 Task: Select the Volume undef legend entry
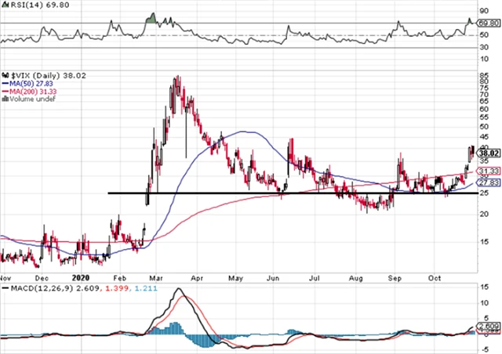coord(25,99)
